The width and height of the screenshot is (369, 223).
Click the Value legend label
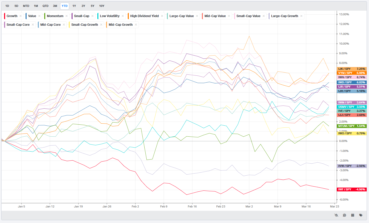coord(32,16)
